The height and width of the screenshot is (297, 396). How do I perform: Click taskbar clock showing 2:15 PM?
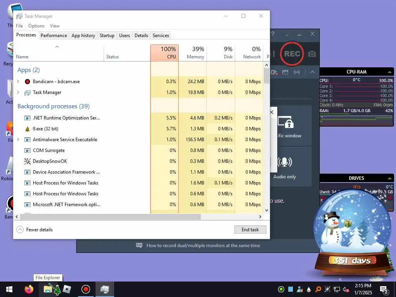[x=363, y=289]
